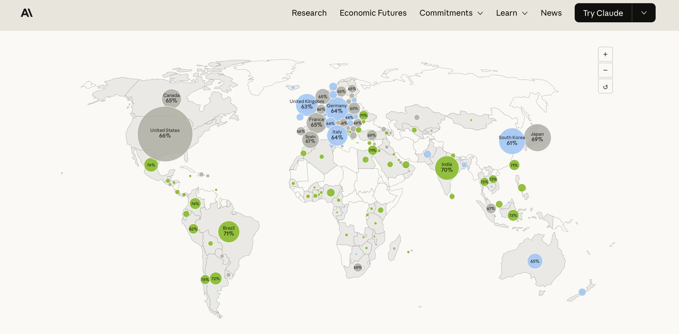The image size is (679, 334).
Task: Open the News link
Action: [551, 13]
